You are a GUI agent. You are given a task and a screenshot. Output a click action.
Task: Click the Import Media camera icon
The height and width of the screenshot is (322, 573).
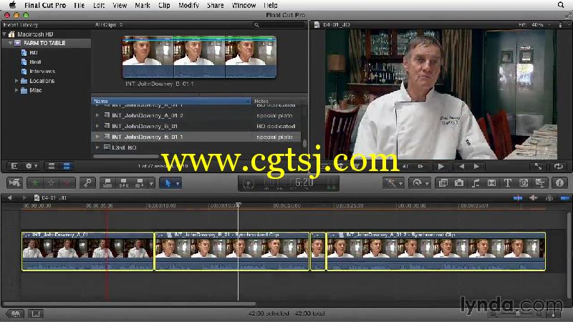14,183
